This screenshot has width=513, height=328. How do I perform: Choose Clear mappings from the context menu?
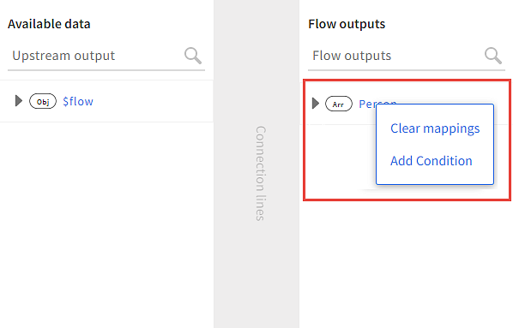pyautogui.click(x=435, y=128)
